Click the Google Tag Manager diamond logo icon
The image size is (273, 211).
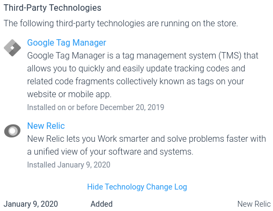pos(12,48)
